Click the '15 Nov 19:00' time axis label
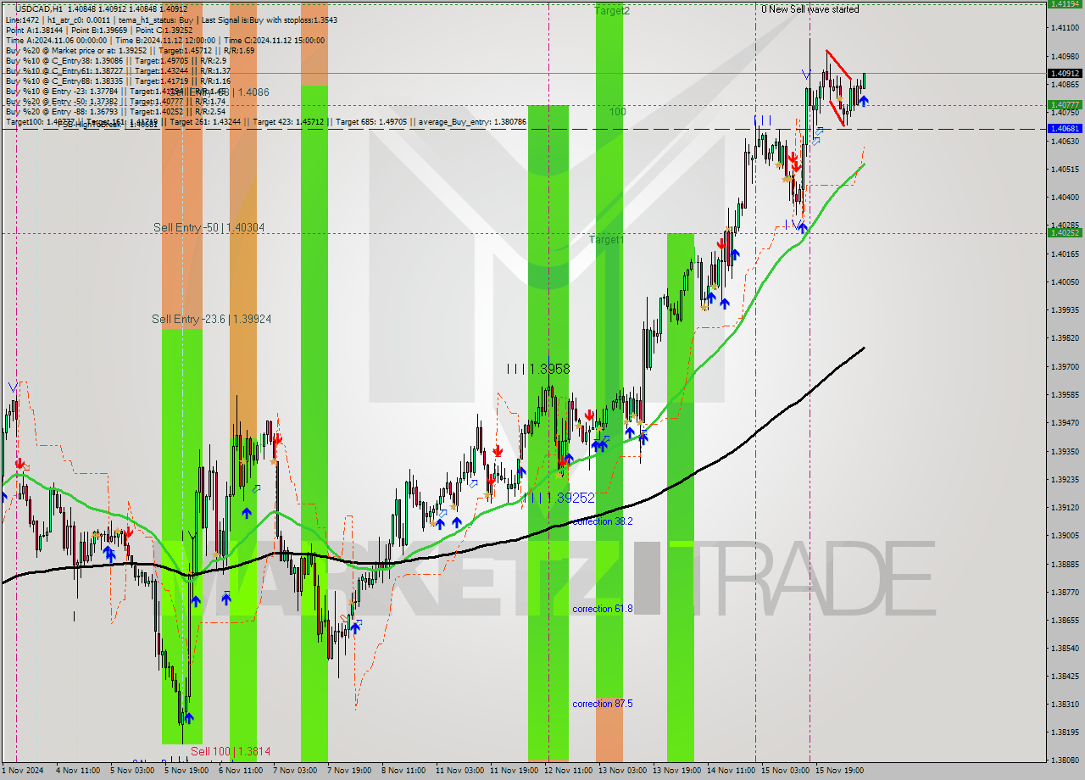This screenshot has width=1085, height=780. [839, 771]
